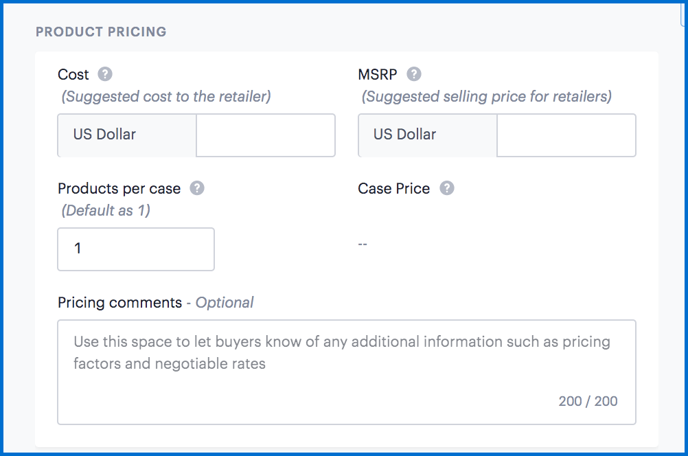Focus the Cost amount input field
Viewport: 688px width, 456px height.
(266, 135)
